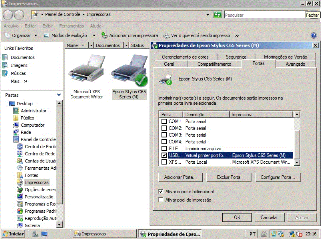Click scroll down arrow in folder tree

59,225
